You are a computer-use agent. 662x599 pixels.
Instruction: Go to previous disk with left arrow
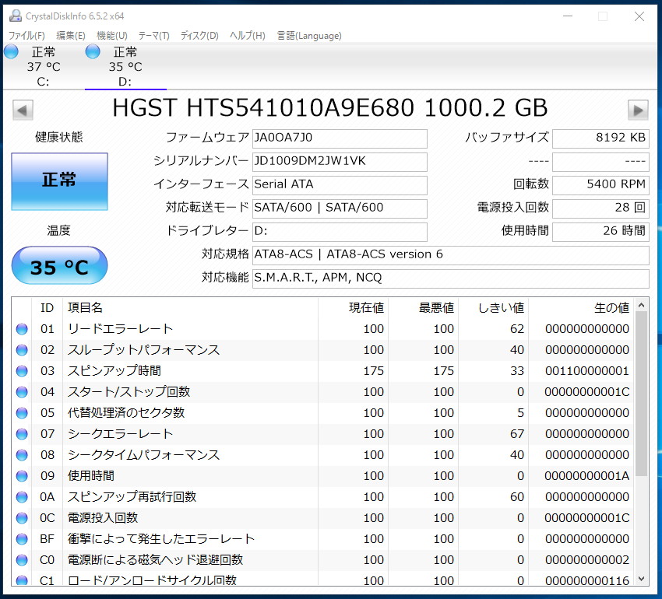tap(23, 110)
